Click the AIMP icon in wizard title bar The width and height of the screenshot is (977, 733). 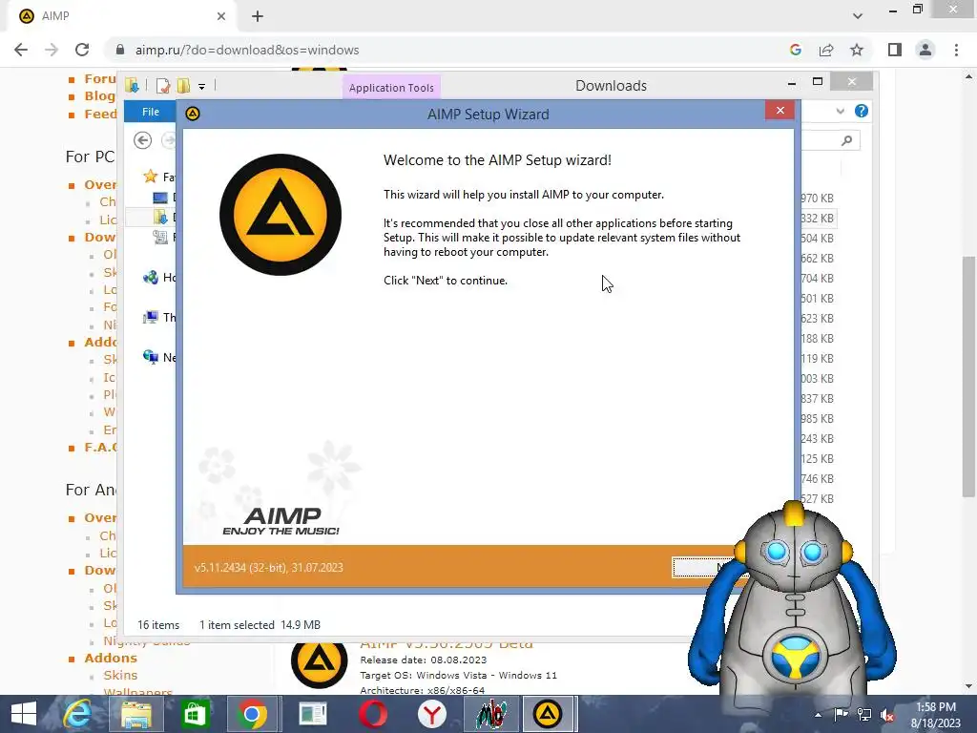pyautogui.click(x=193, y=114)
